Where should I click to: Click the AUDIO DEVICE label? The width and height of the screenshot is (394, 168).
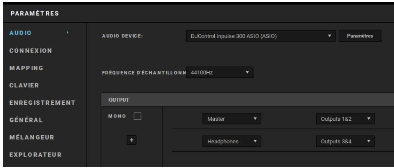(x=122, y=36)
